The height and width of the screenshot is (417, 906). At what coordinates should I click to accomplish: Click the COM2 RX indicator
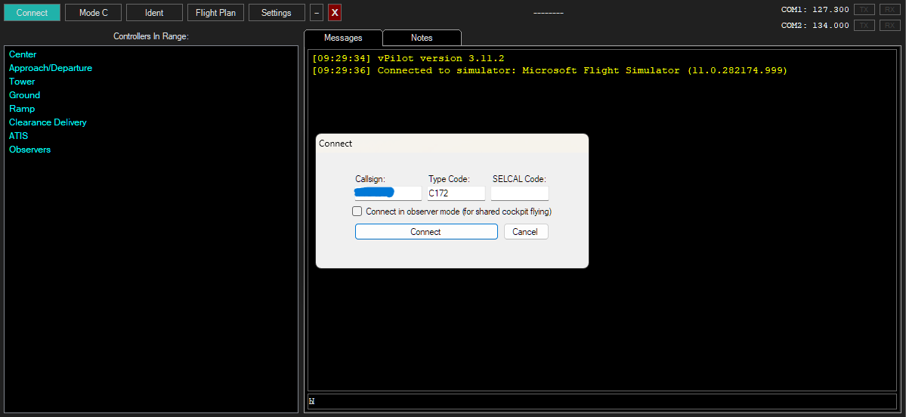(889, 26)
